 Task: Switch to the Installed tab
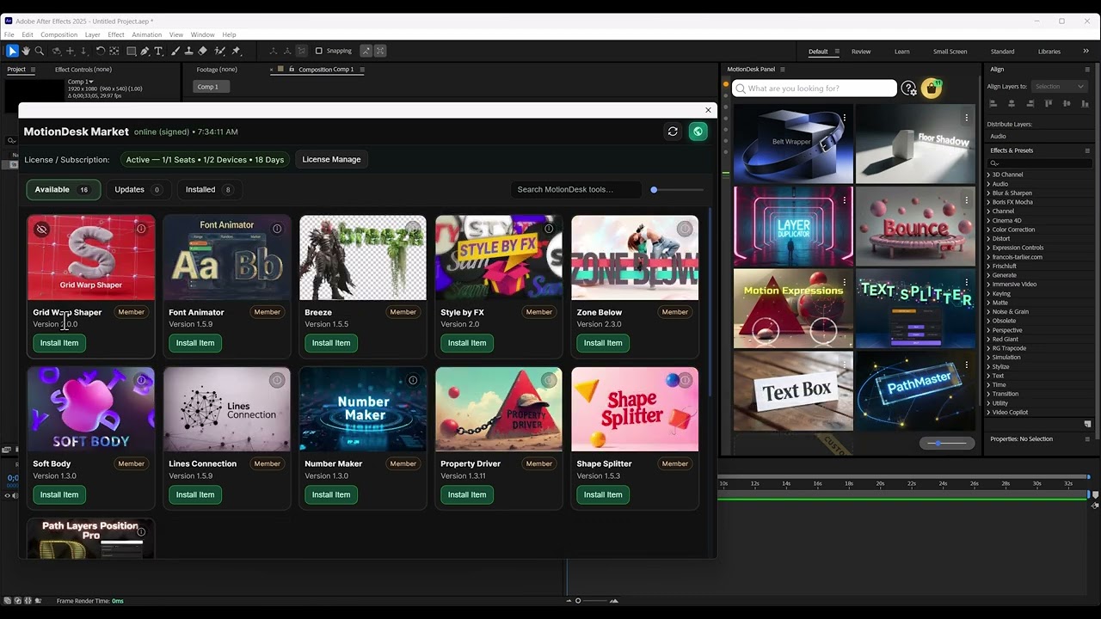[209, 189]
